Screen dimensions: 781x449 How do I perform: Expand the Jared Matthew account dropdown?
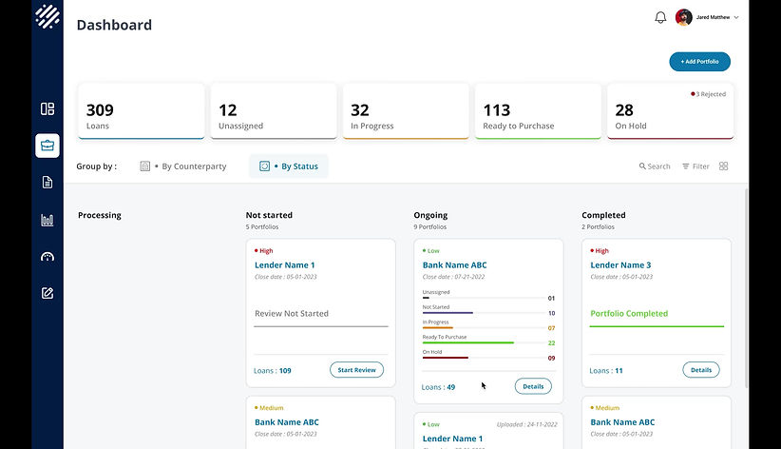click(736, 17)
